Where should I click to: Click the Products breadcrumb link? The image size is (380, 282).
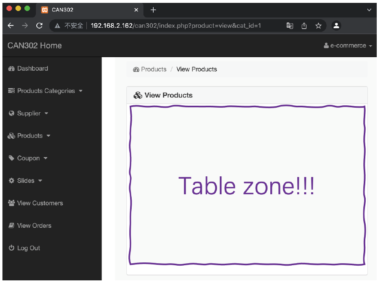154,69
